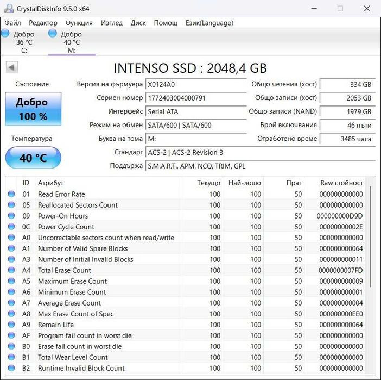381x380 pixels.
Task: Click status icon for Program fail count row
Action: tap(11, 335)
